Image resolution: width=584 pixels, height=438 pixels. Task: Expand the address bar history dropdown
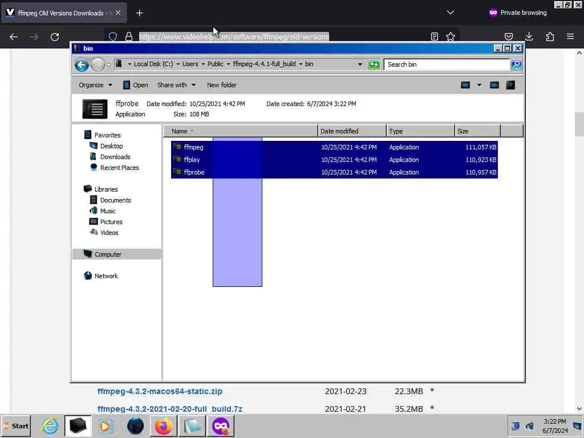(x=360, y=64)
